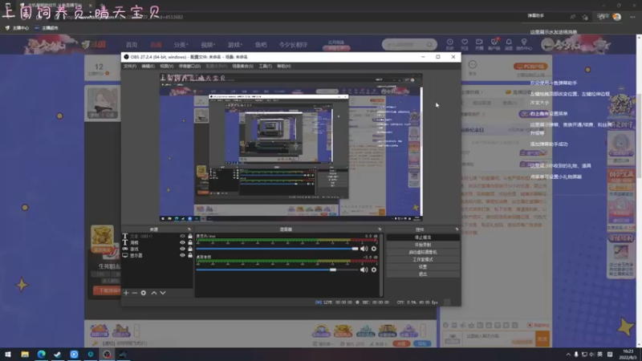The image size is (642, 361).
Task: Open OBS 设置 settings button
Action: pyautogui.click(x=423, y=266)
